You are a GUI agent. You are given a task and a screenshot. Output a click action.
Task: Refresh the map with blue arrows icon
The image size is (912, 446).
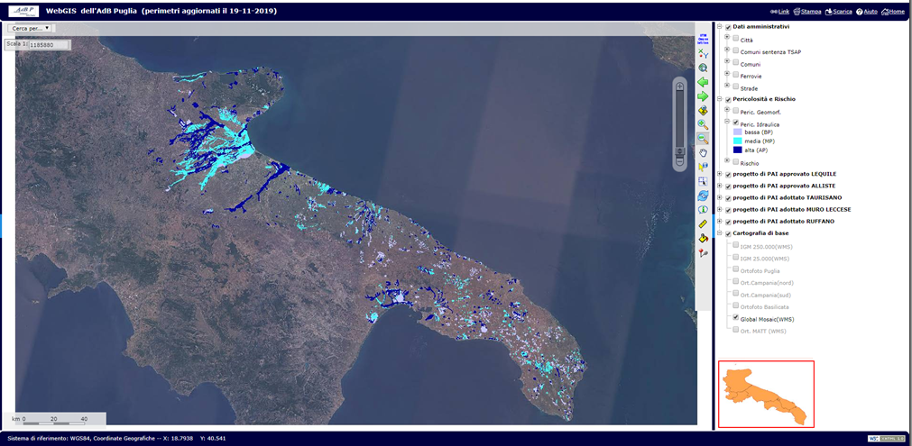704,196
